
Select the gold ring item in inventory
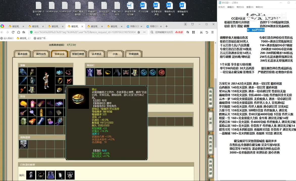[x=108, y=72]
